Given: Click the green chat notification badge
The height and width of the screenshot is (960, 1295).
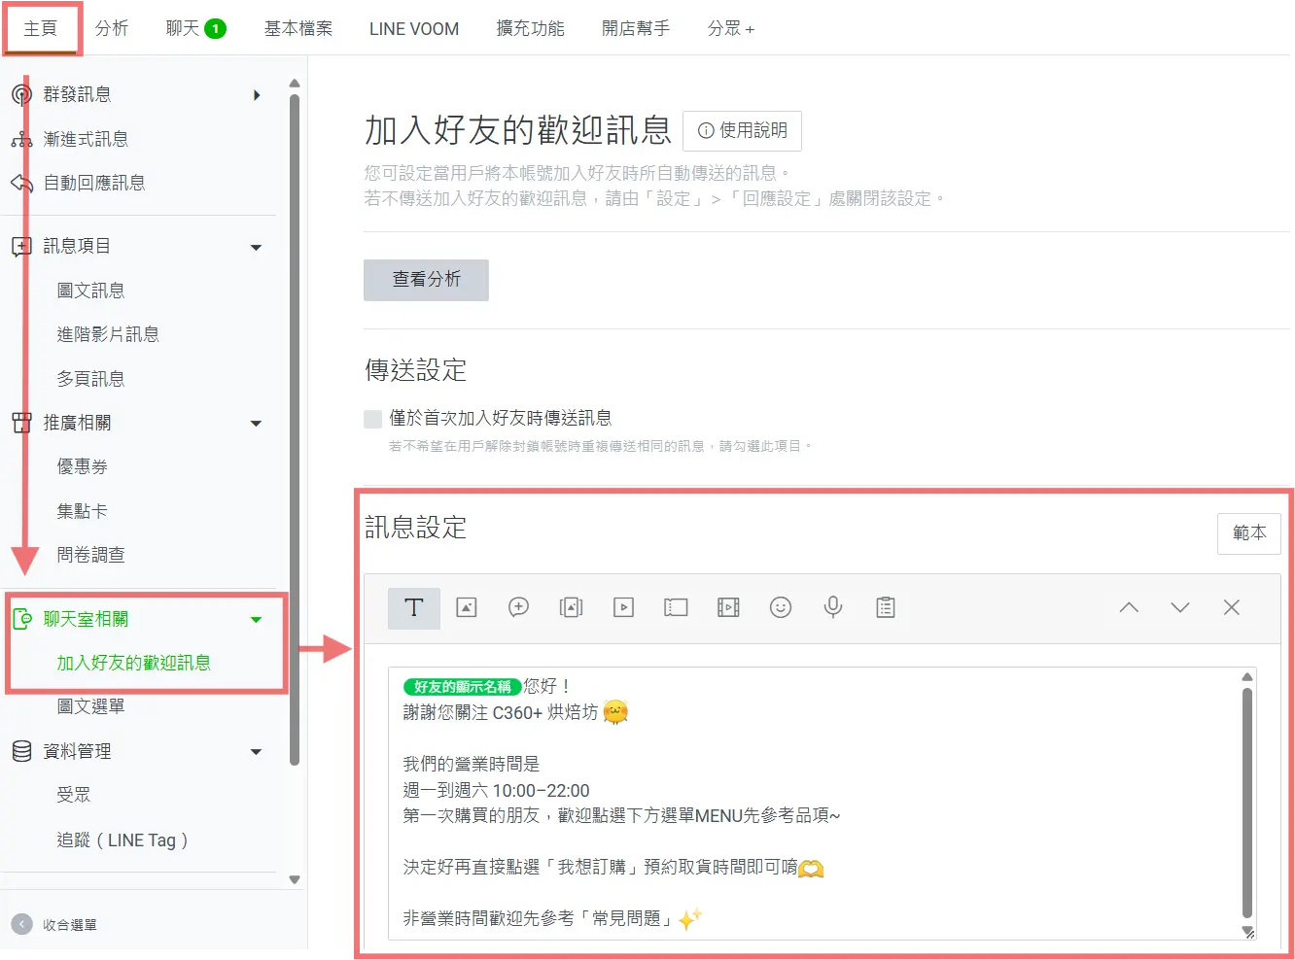Looking at the screenshot, I should click(216, 29).
